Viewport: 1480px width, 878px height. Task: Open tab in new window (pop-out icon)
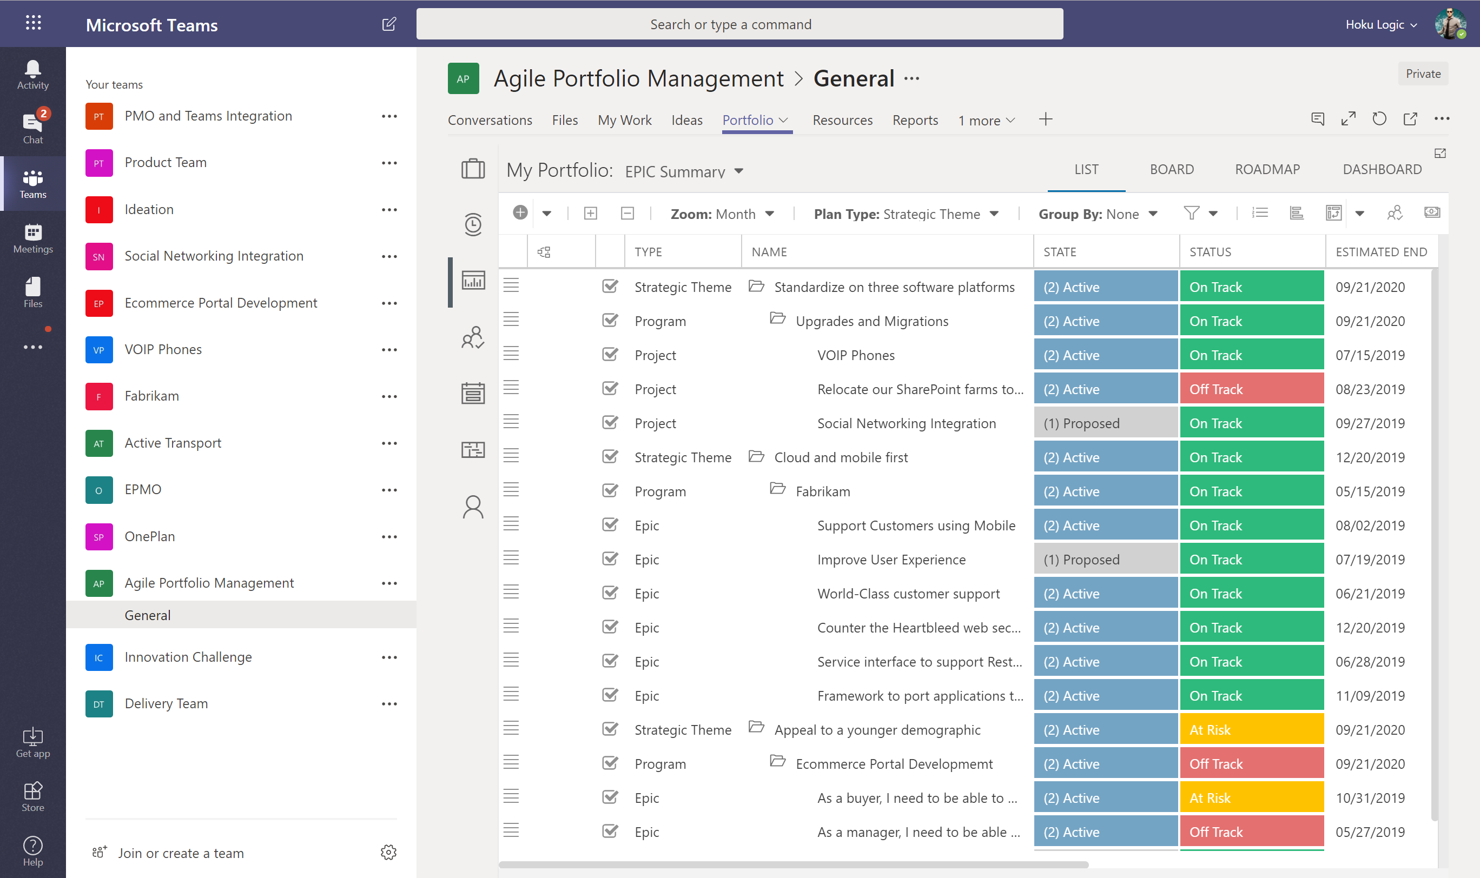pos(1410,119)
